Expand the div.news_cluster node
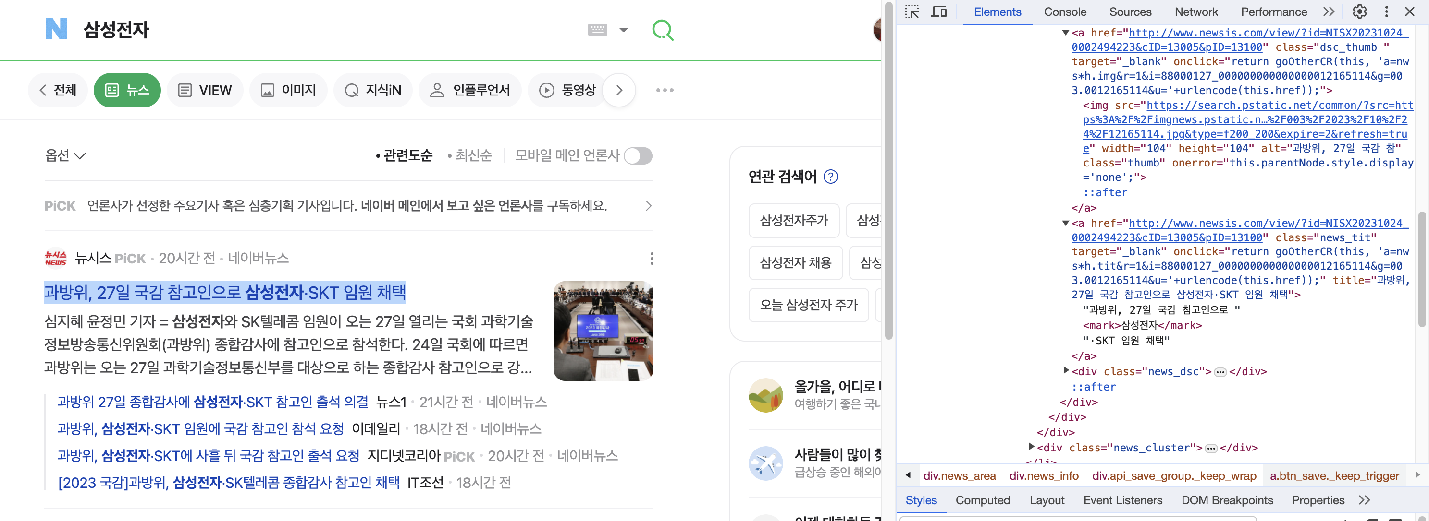The width and height of the screenshot is (1429, 521). (1031, 447)
